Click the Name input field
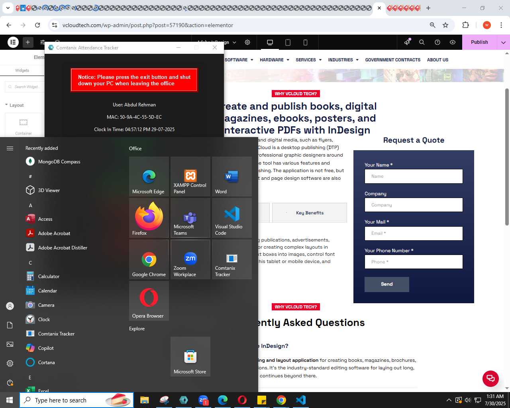 [414, 176]
